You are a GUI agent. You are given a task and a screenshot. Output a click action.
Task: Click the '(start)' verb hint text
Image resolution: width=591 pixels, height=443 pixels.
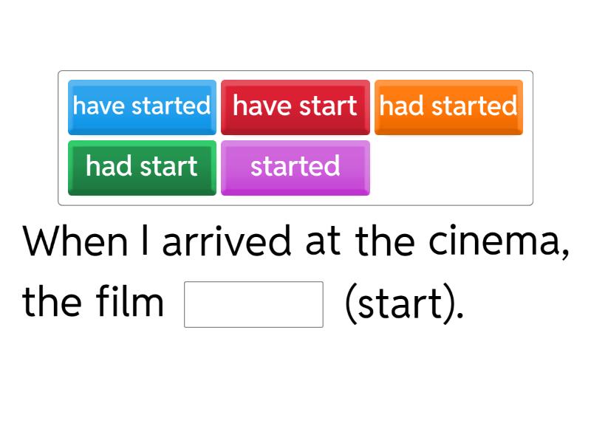click(x=404, y=303)
